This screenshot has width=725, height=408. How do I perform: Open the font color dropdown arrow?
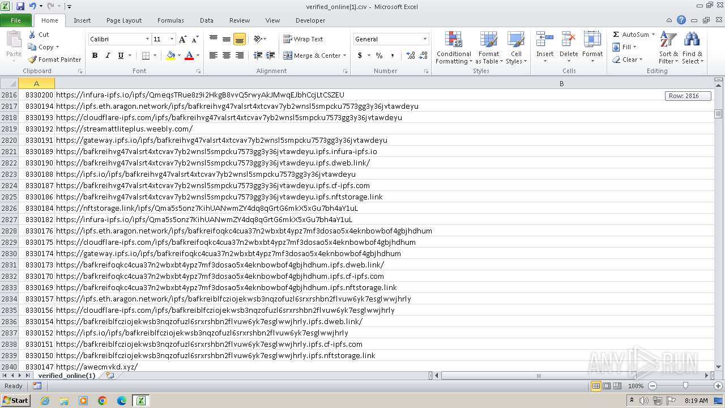pyautogui.click(x=198, y=56)
